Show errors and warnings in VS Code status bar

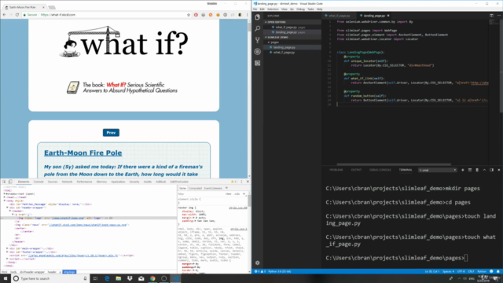pos(260,271)
